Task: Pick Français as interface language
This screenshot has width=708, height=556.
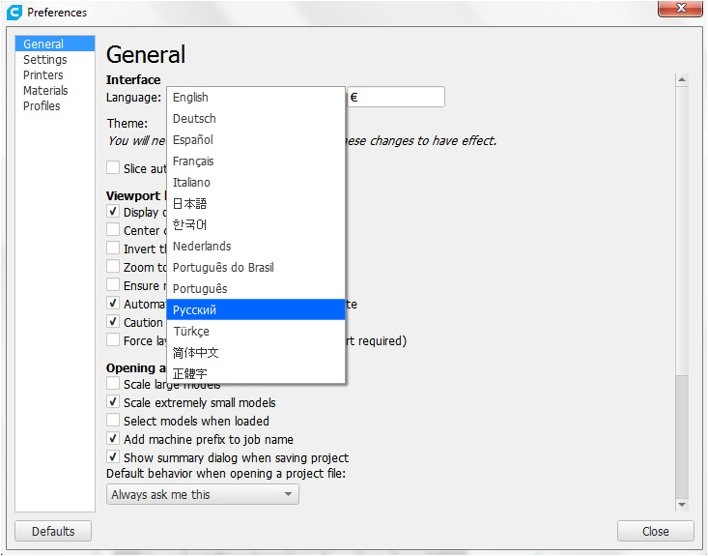Action: [x=193, y=161]
